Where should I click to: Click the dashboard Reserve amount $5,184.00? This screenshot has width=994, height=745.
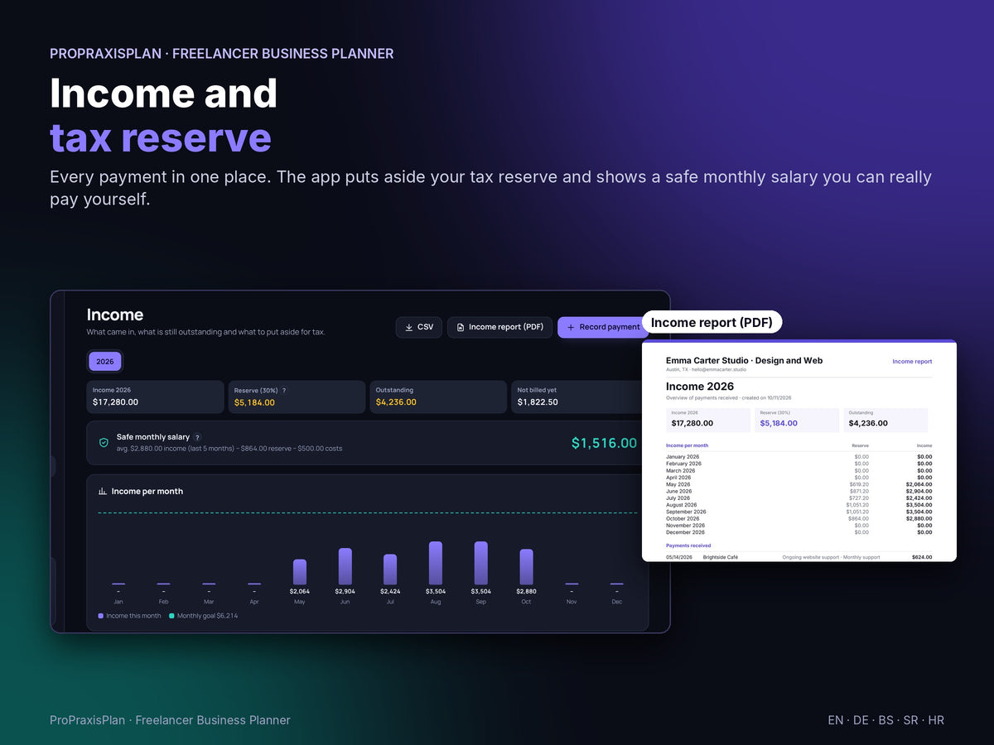coord(254,402)
